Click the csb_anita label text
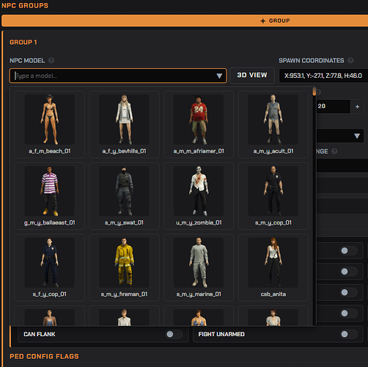368x367 pixels. 273,294
